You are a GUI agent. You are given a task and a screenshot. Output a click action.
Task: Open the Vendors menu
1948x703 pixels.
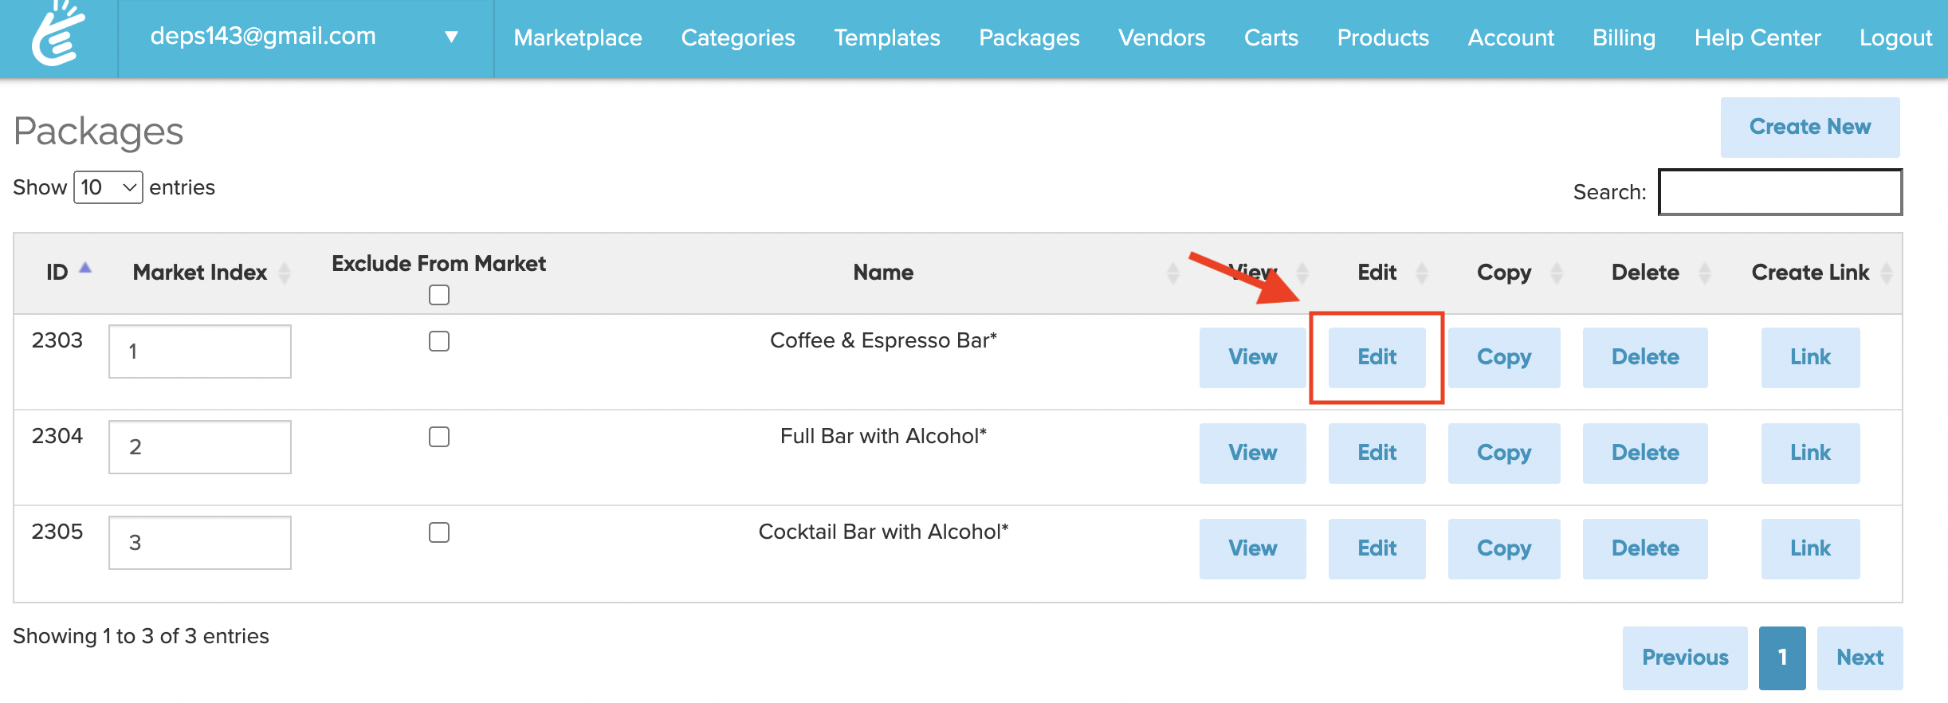pyautogui.click(x=1161, y=37)
